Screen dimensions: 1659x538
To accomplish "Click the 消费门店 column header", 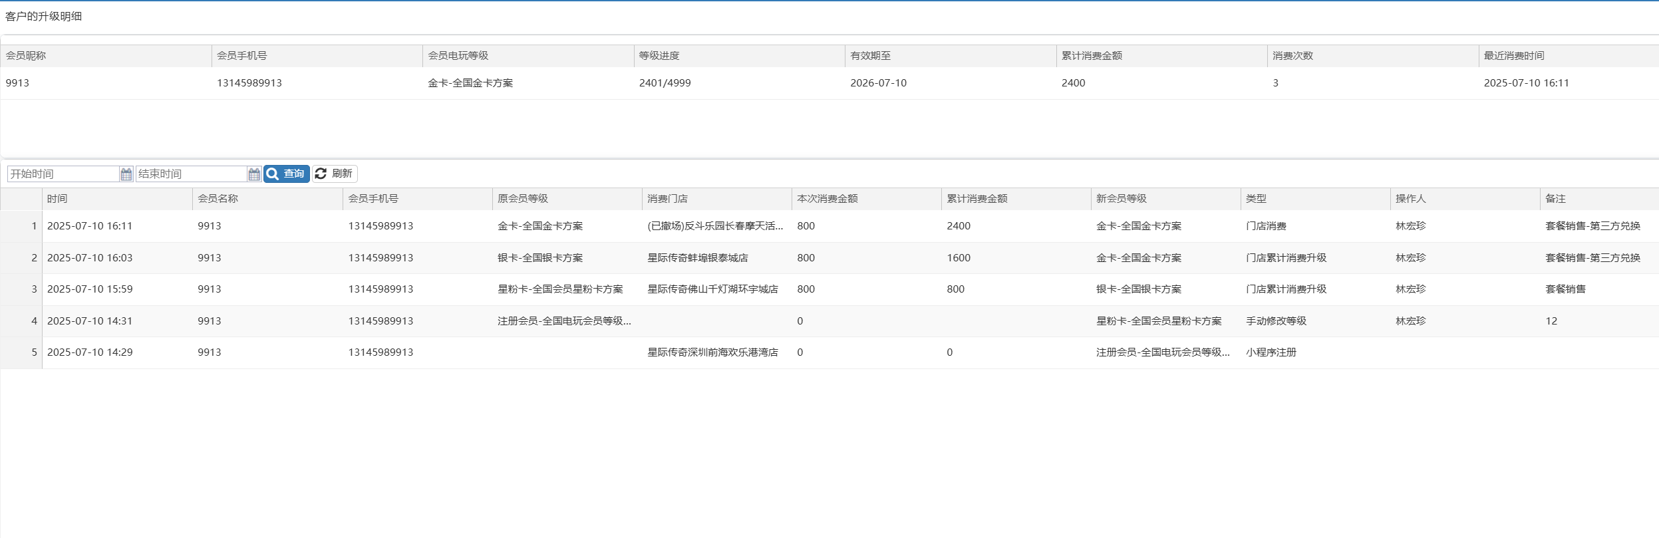I will coord(667,199).
